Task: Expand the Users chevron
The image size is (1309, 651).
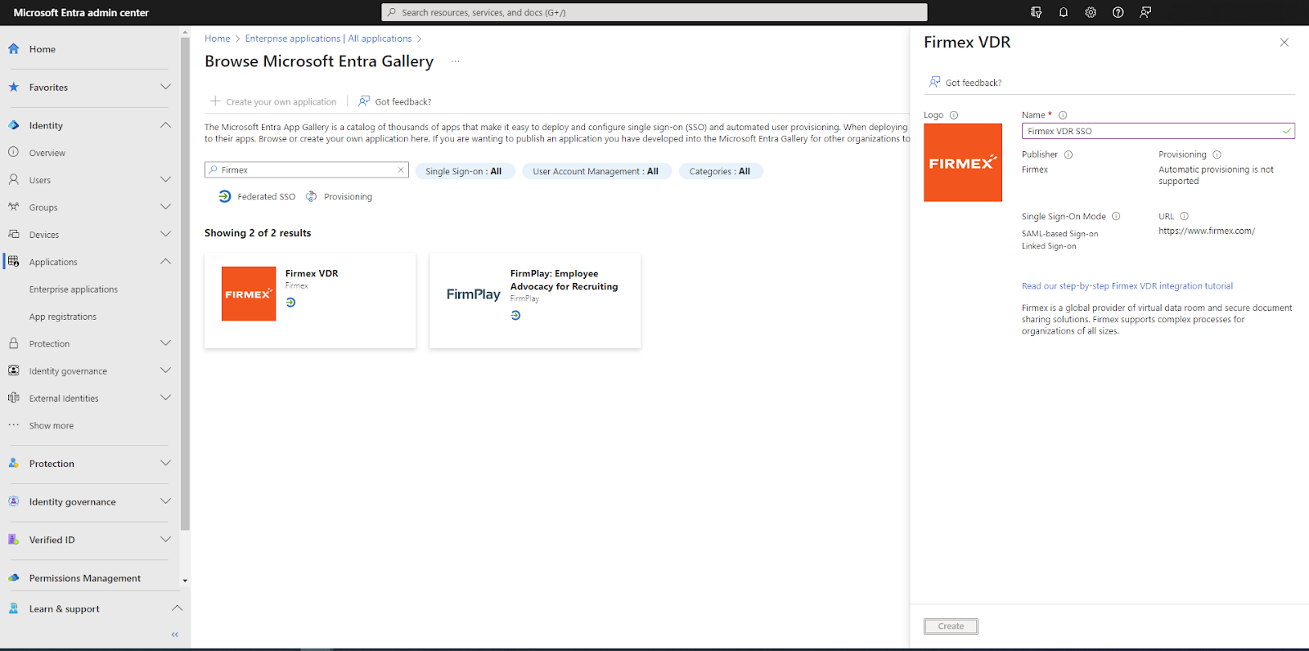Action: [165, 179]
